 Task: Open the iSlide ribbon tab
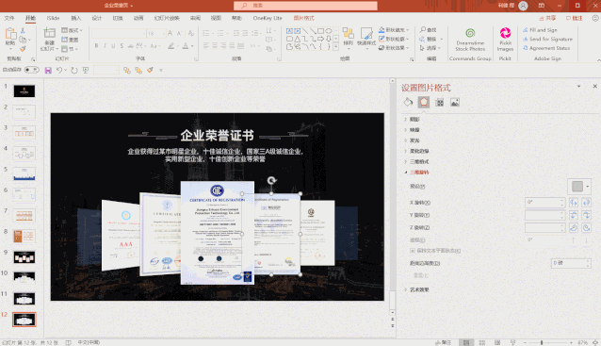click(x=54, y=18)
